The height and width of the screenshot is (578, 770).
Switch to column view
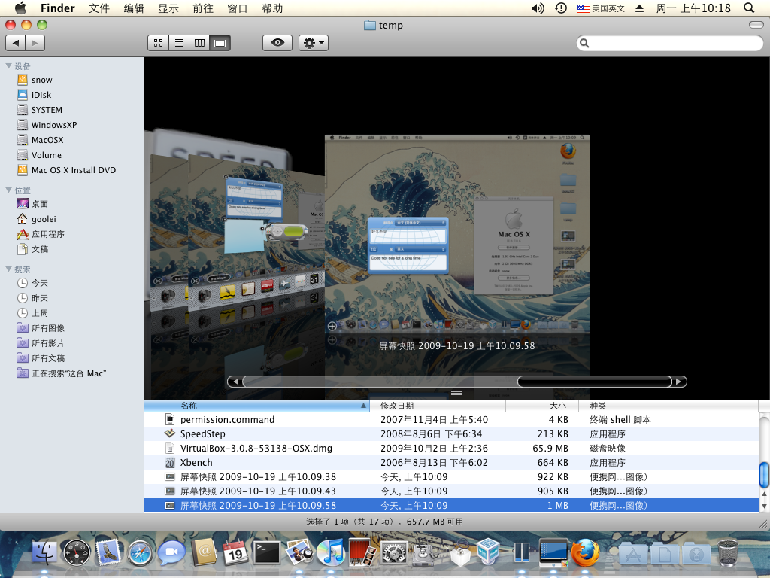click(199, 43)
